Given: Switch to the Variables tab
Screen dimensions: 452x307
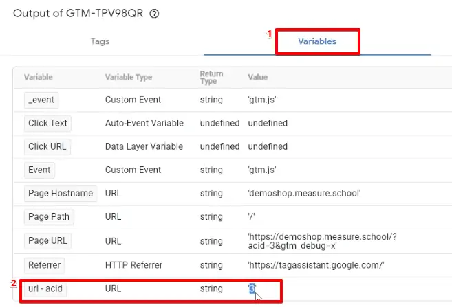Looking at the screenshot, I should point(317,41).
